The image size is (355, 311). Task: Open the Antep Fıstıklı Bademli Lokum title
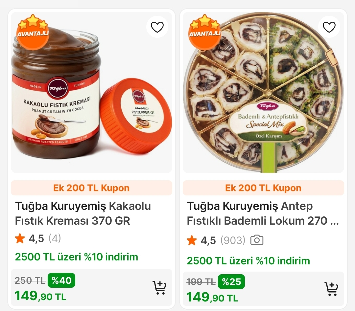262,213
